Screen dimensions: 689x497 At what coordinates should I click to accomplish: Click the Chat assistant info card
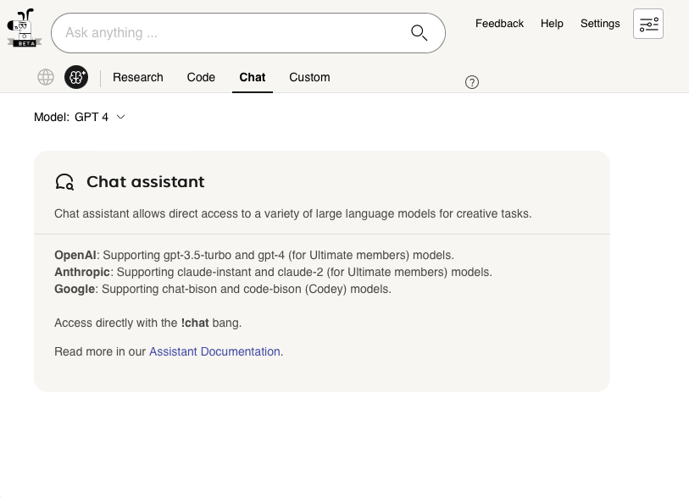pos(322,271)
